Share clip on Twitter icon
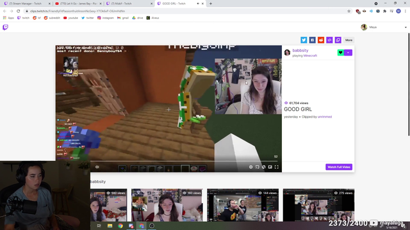Image resolution: width=410 pixels, height=230 pixels. 304,40
